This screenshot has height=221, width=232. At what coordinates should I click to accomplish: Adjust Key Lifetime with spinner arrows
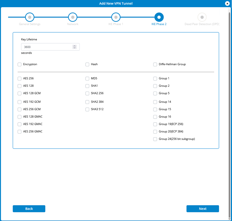(x=75, y=47)
